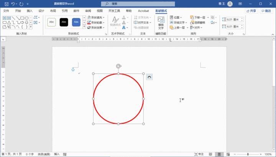276x157 pixels.
Task: Choose the arrow line shape
Action: coord(18,18)
